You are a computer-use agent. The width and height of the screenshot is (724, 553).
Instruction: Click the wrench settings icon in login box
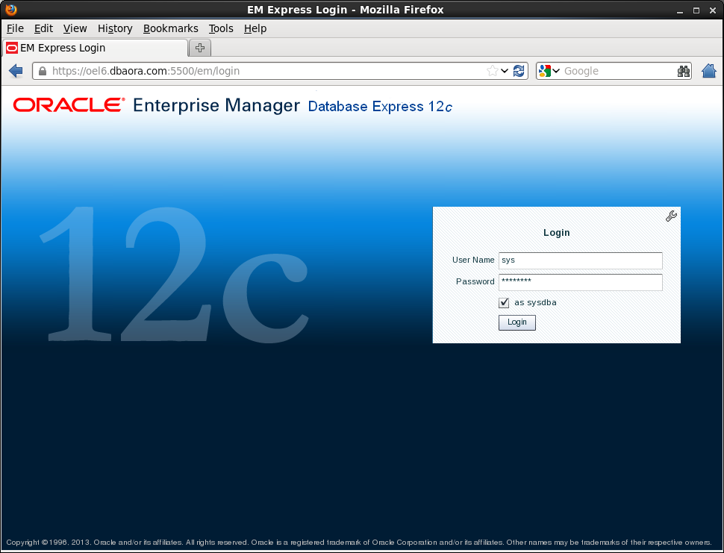(671, 216)
